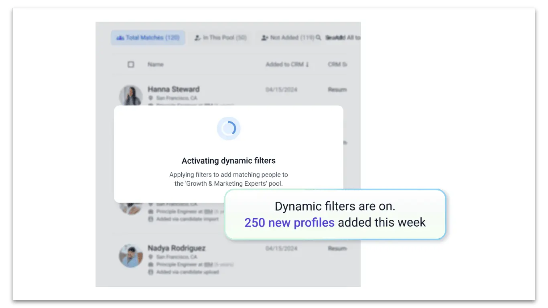Click the '250 new profiles' highlighted text
548x308 pixels.
click(289, 223)
